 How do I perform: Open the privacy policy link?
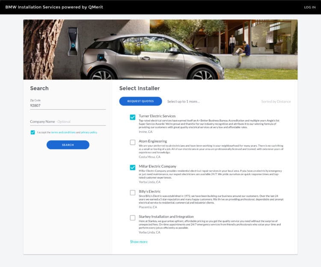[x=89, y=132]
